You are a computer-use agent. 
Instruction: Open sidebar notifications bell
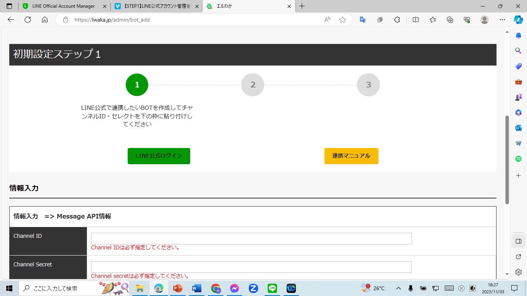point(519,35)
